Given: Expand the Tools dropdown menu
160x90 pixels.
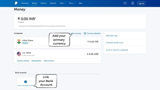Looking at the screenshot, I should (62, 3).
